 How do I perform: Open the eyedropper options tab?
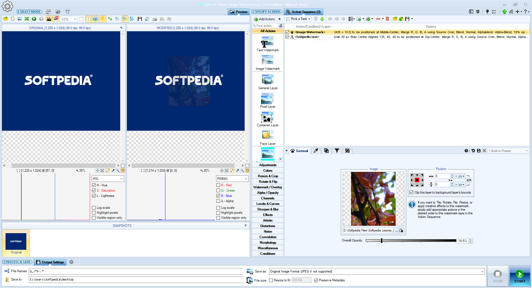(316, 151)
